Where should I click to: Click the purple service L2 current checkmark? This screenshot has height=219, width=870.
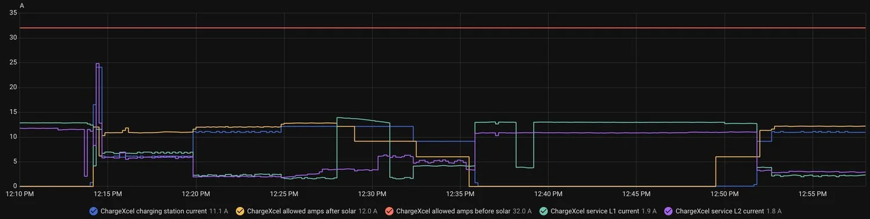click(668, 211)
